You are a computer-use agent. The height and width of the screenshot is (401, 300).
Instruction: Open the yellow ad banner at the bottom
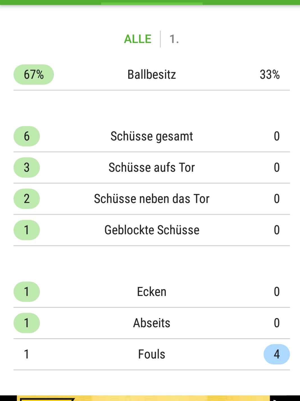point(143,398)
